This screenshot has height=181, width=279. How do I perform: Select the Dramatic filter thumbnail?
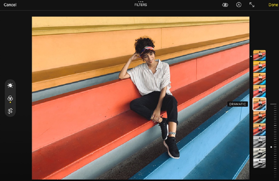pos(259,103)
